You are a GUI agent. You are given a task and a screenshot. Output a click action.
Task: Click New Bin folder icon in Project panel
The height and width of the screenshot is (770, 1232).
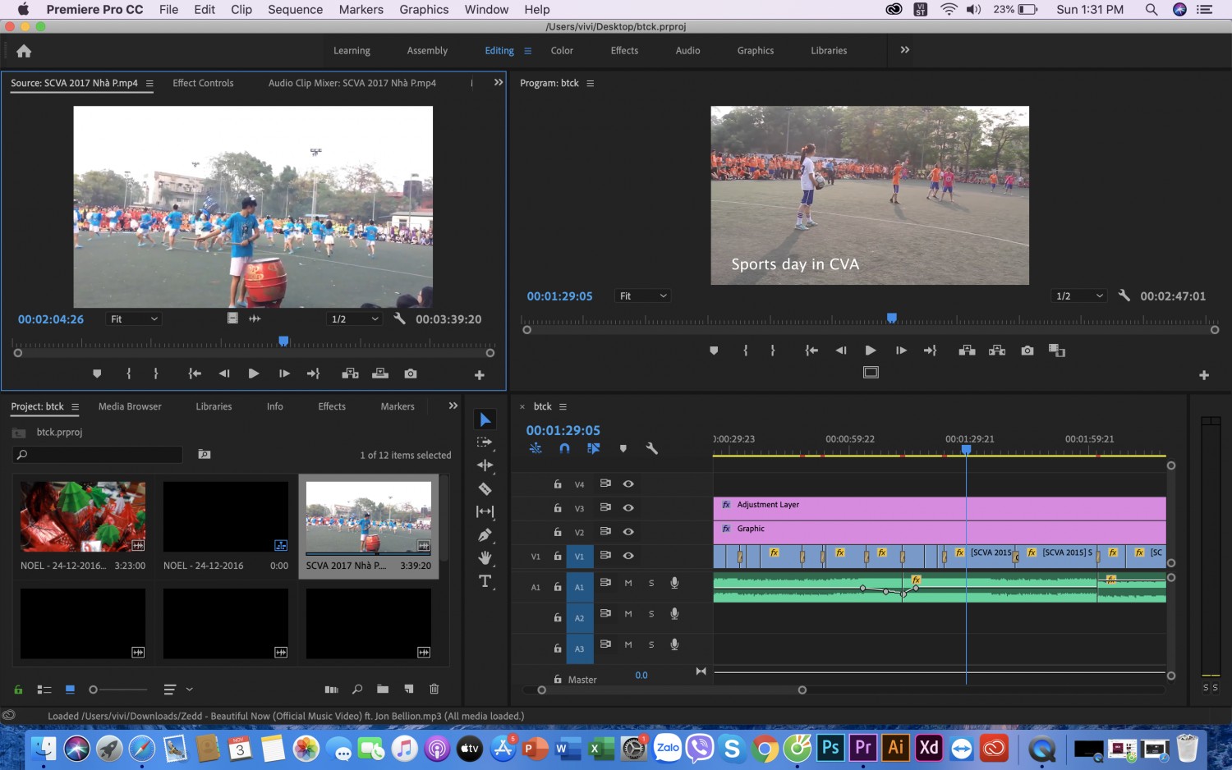coord(383,689)
